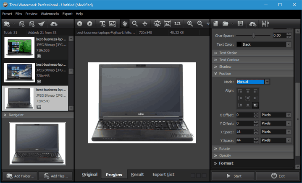Click the cloud settings icon in the preset toolbar

(x=253, y=24)
